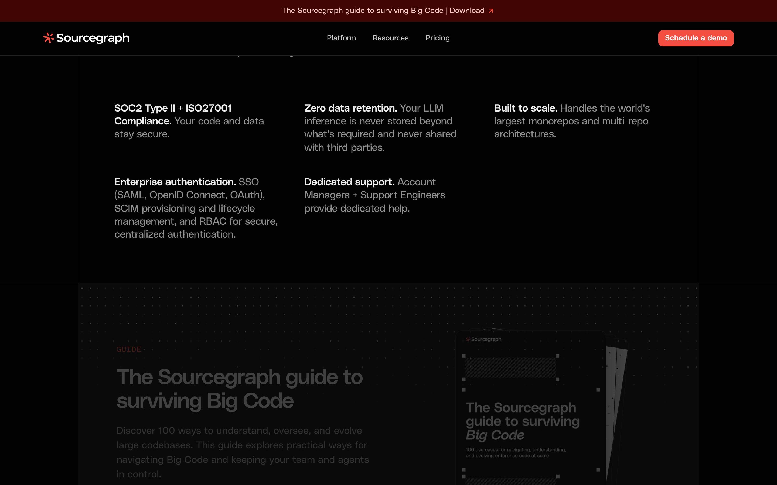Open the Platform menu
777x485 pixels.
tap(341, 38)
